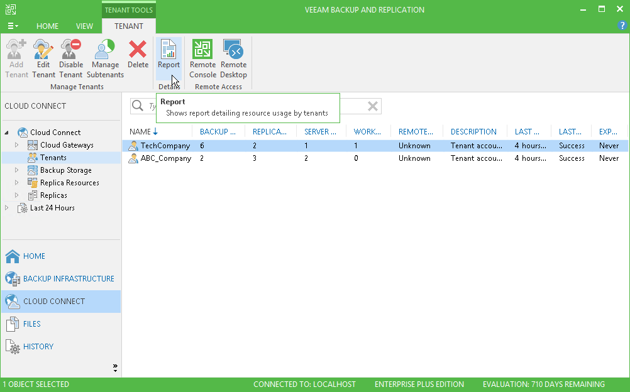Click the ABC_Company tenant user icon
Image resolution: width=630 pixels, height=392 pixels.
[x=133, y=158]
